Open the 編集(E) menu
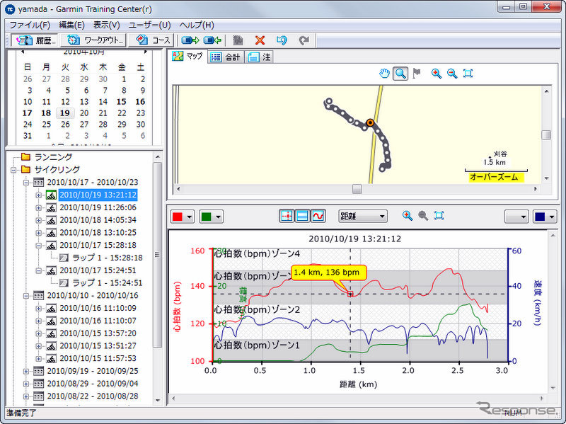Screen dimensions: 566x424 pos(71,25)
